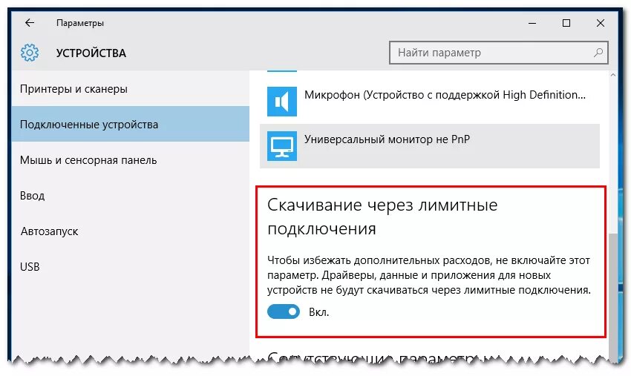Screen dimensions: 631x376
Task: Click the Параметры window title text
Action: click(80, 23)
